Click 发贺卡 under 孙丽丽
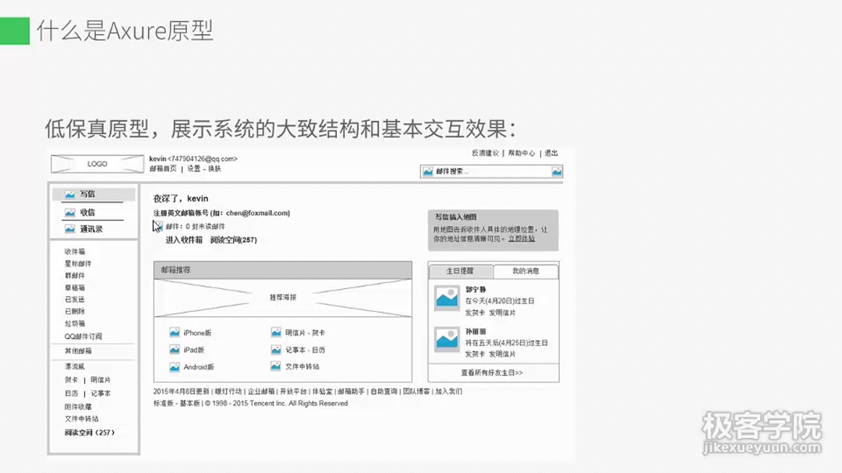842x473 pixels. tap(475, 355)
